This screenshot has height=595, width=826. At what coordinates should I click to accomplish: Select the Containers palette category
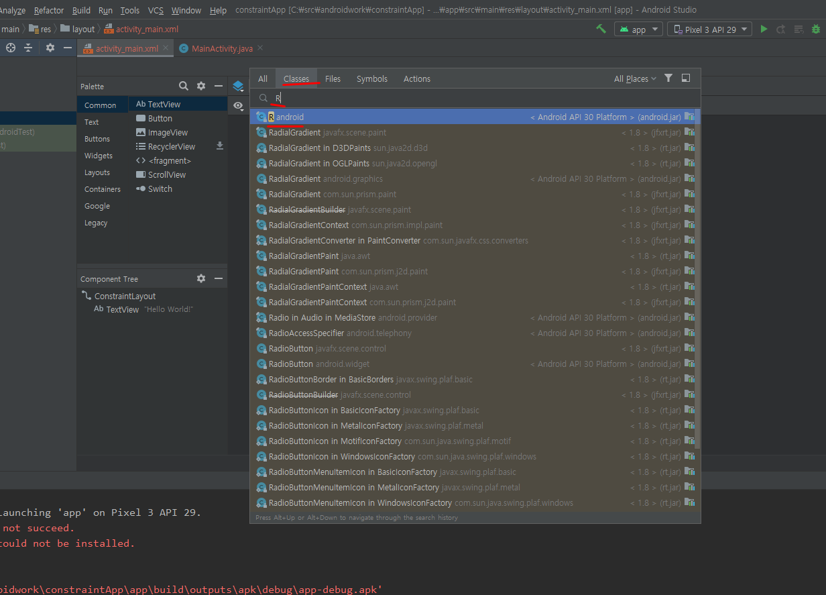[103, 189]
